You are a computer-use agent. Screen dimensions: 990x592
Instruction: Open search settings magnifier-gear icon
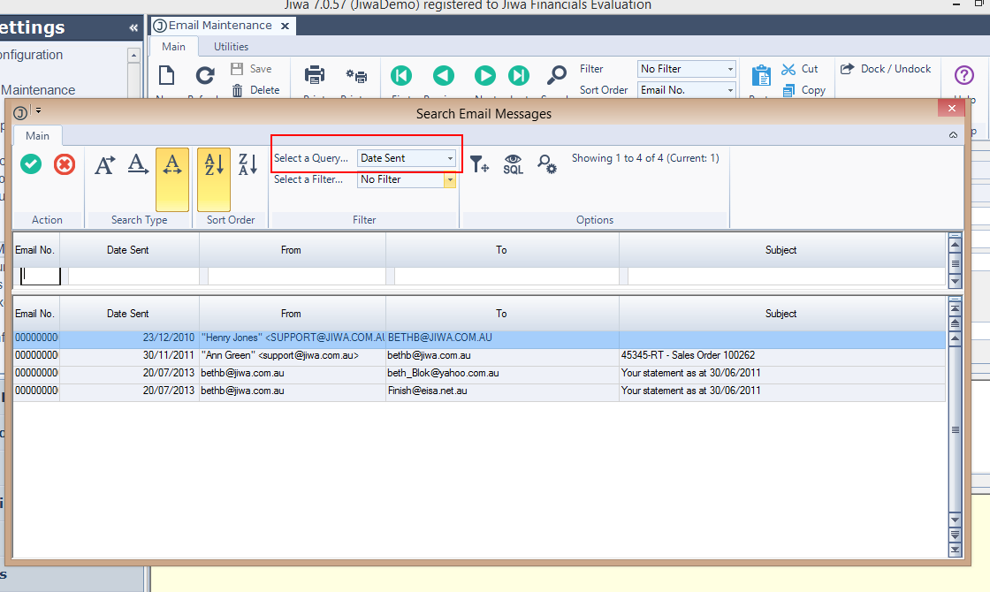coord(547,164)
